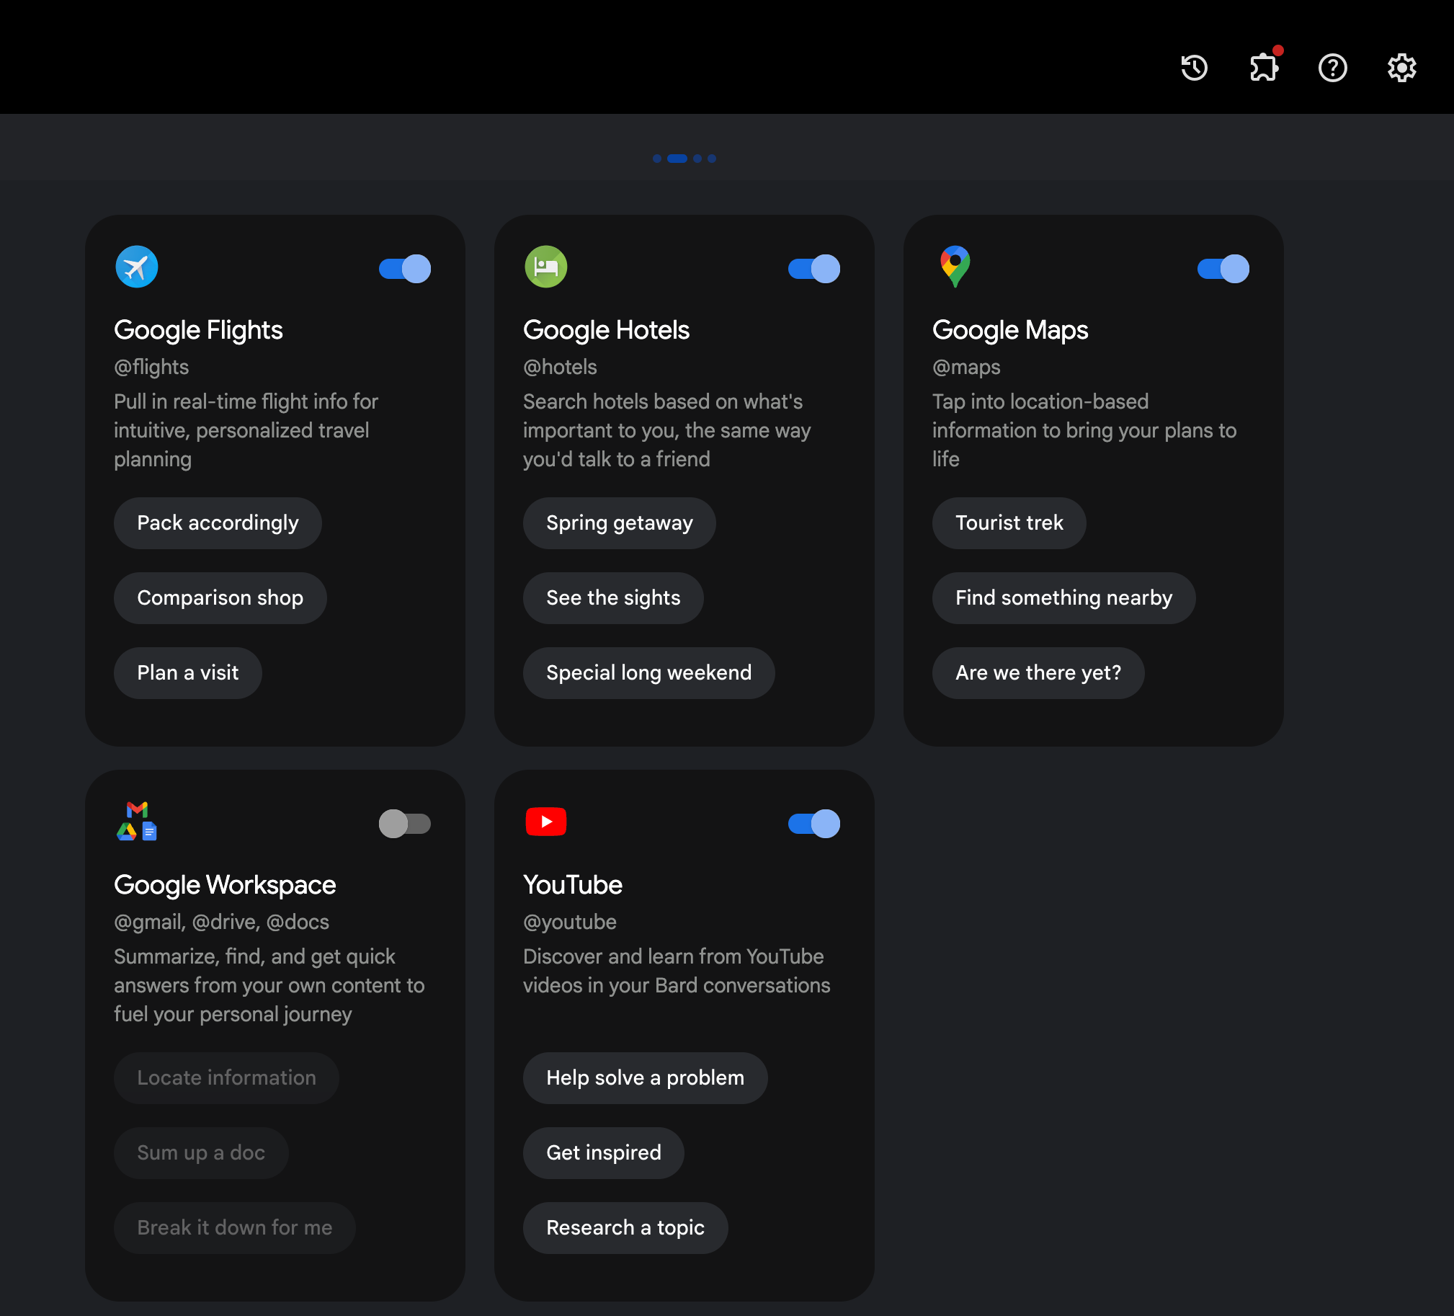Click the @youtube handle text
Image resolution: width=1454 pixels, height=1316 pixels.
tap(570, 922)
